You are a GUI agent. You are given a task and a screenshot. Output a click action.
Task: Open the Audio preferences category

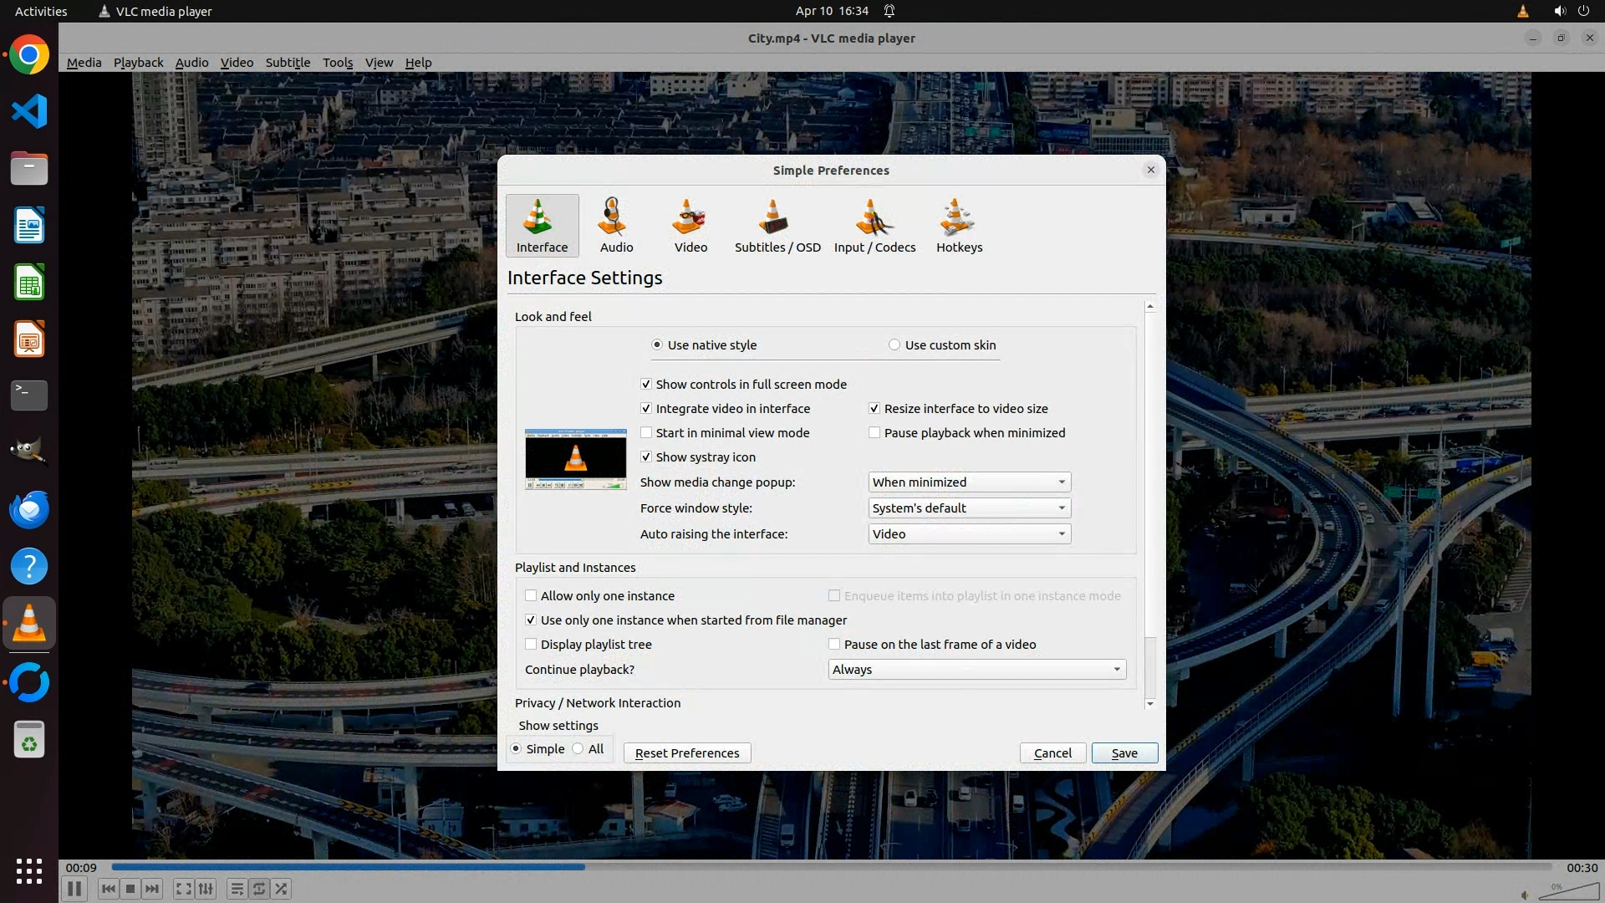click(x=616, y=226)
